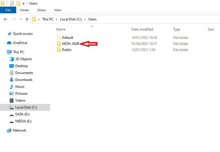Sort by the Name column header
The width and height of the screenshot is (220, 152).
(61, 29)
